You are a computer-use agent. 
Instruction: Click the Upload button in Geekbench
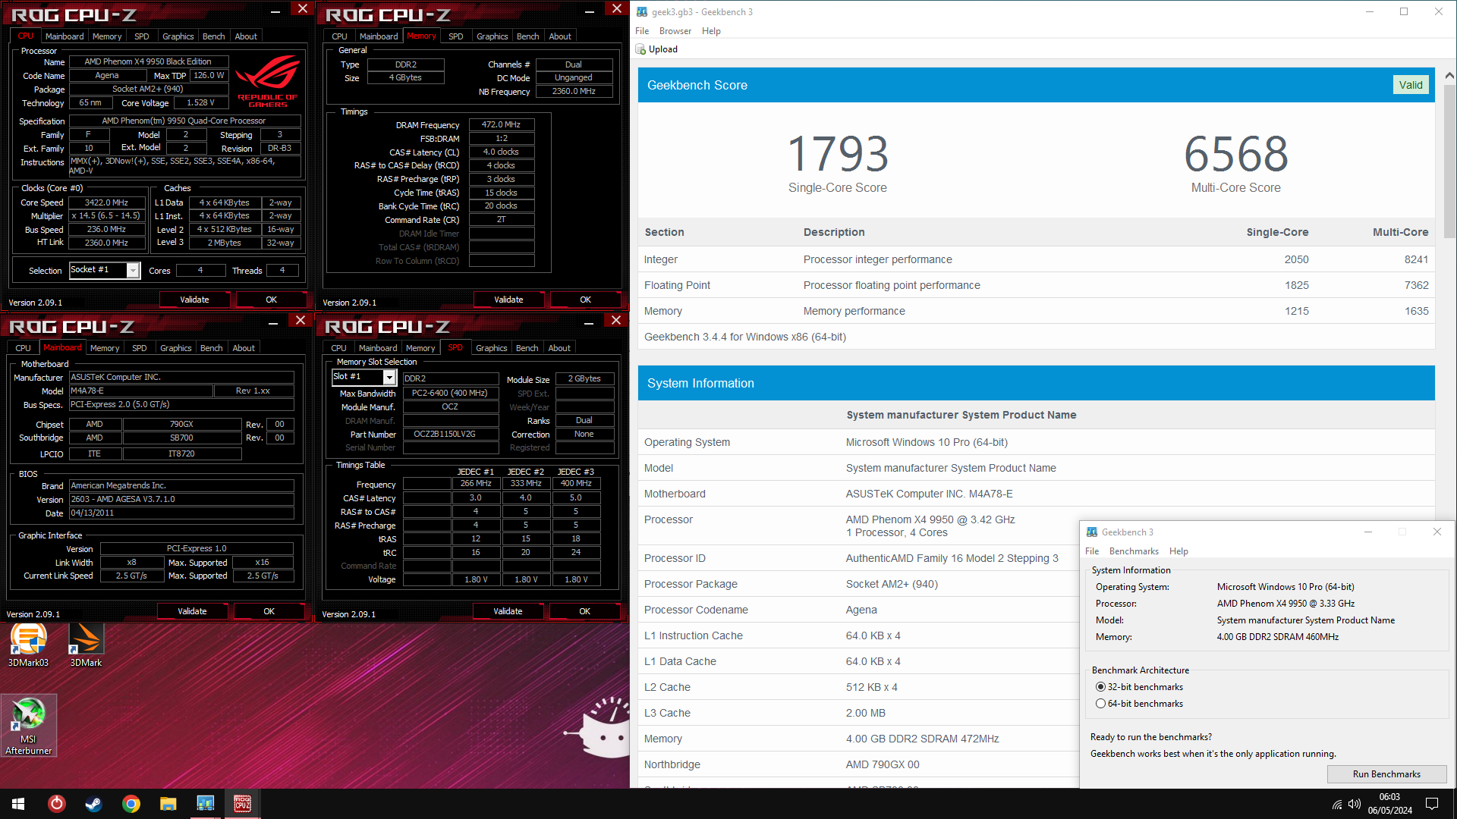point(656,49)
